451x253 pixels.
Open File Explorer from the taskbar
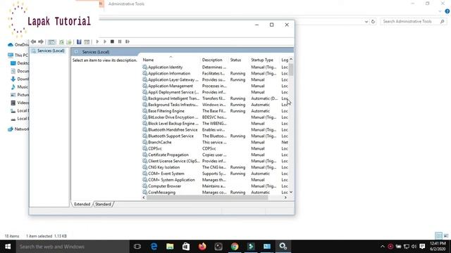(x=170, y=247)
